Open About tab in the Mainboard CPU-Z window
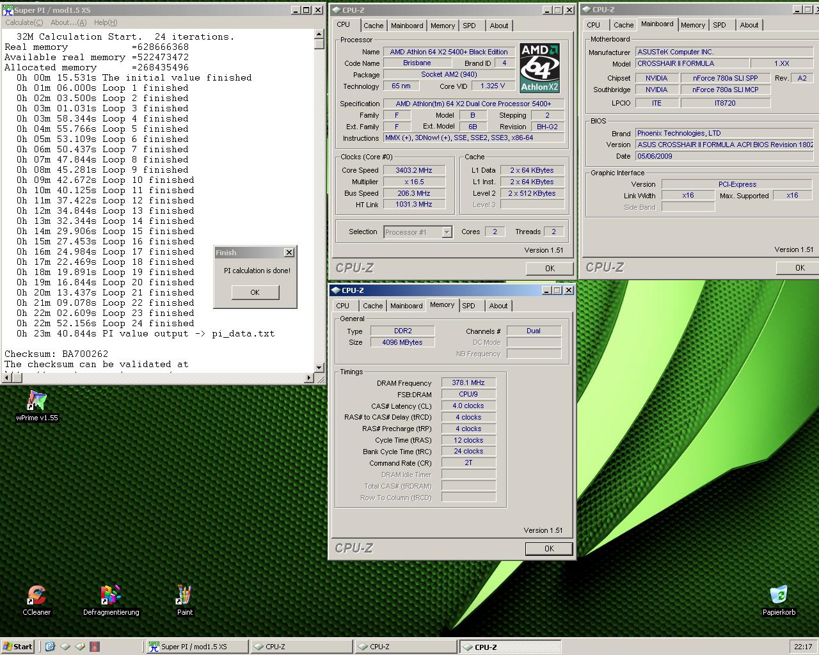Image resolution: width=819 pixels, height=655 pixels. click(749, 25)
